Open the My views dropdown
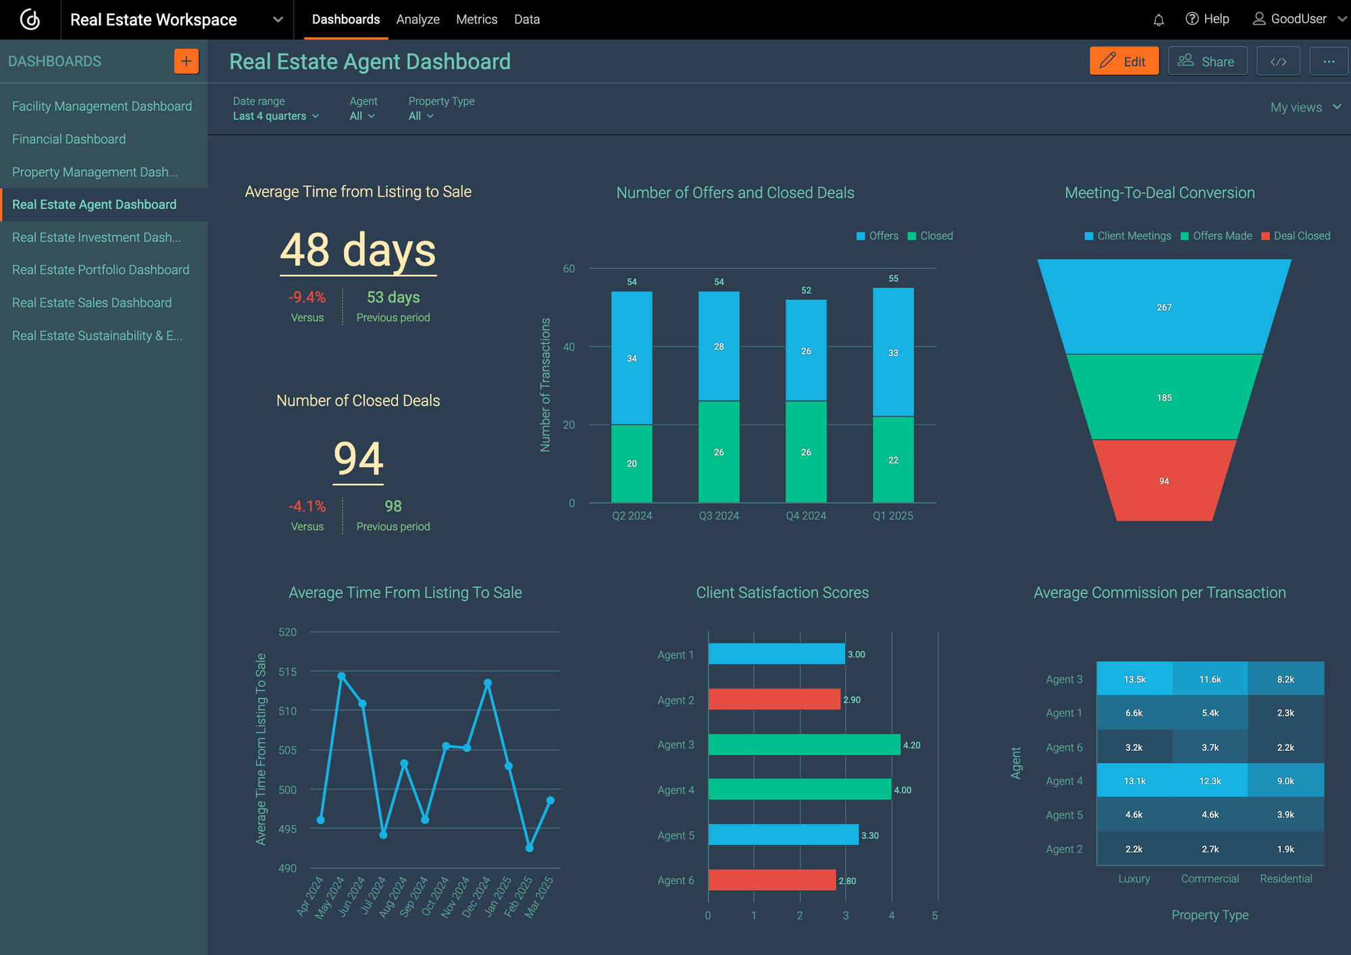Image resolution: width=1351 pixels, height=955 pixels. point(1302,107)
